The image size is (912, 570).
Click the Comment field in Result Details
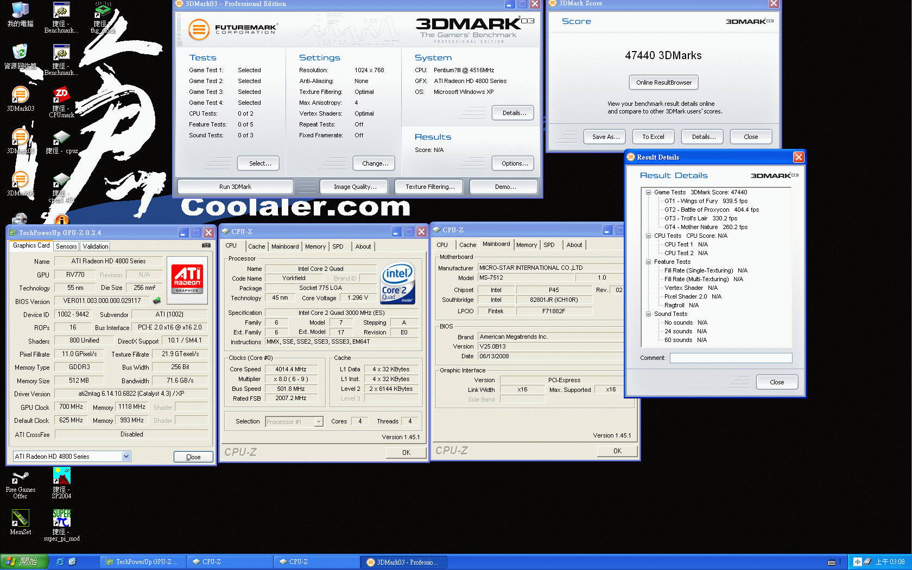(x=731, y=358)
